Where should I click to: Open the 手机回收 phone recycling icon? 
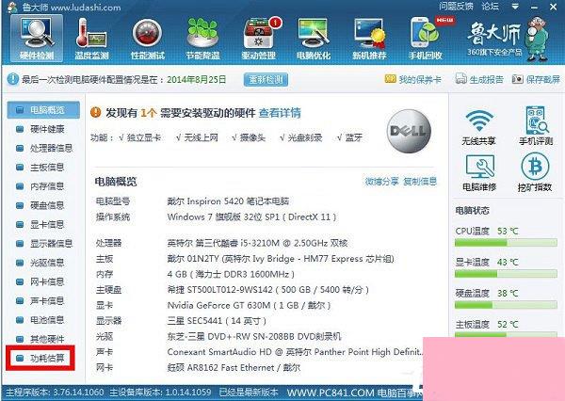426,39
